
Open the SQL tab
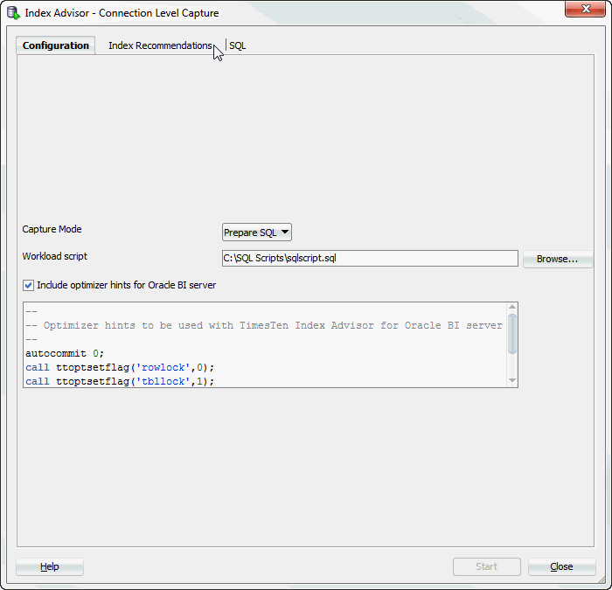tap(237, 45)
